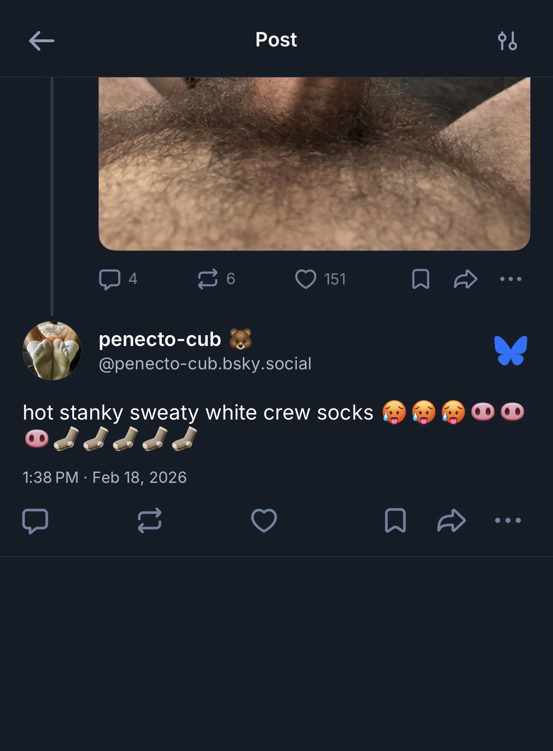
Task: Expand more options on the parent post
Action: point(510,279)
